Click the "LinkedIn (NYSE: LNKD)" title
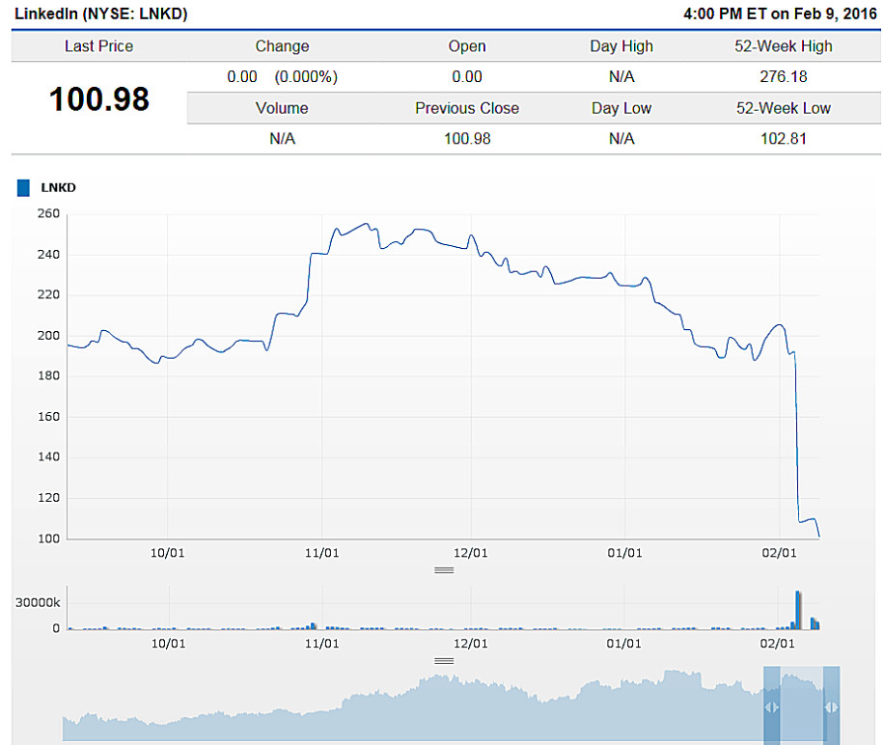 click(100, 14)
